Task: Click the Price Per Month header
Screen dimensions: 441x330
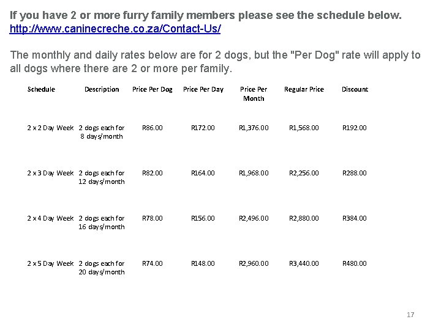Action: (x=254, y=94)
